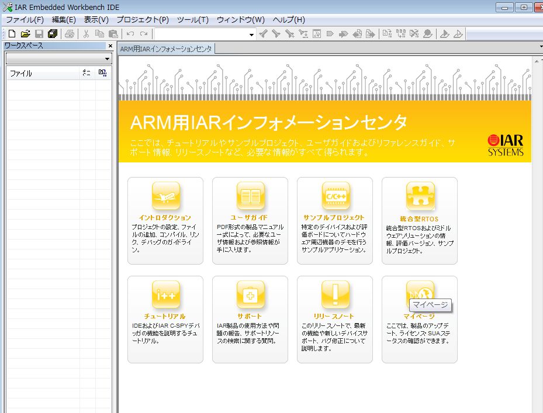Open the プロジェクト(P) menu
The width and height of the screenshot is (543, 413).
click(143, 20)
